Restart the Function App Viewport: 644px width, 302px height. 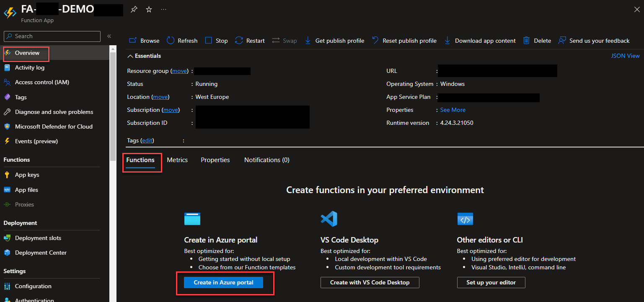click(x=250, y=41)
